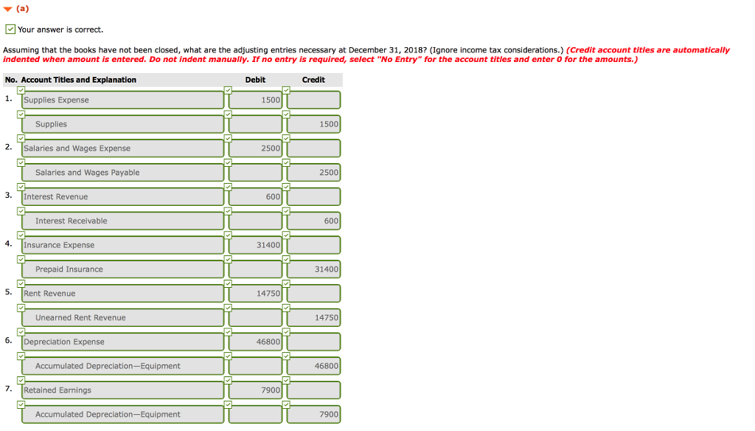The height and width of the screenshot is (431, 755).
Task: Click the checkmark icon above Salaries and Wages Expense
Action: click(x=20, y=138)
